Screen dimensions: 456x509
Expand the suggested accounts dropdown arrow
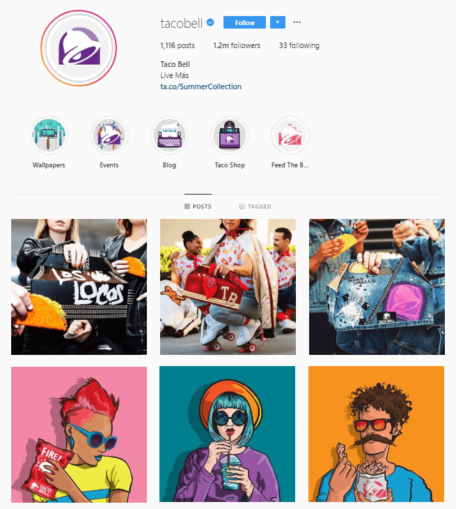[x=278, y=22]
